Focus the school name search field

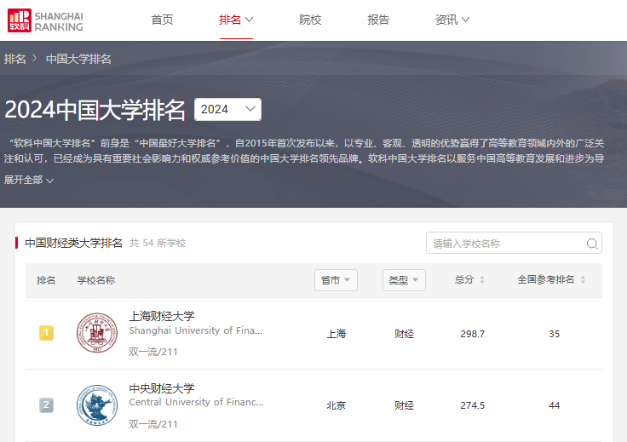pos(514,243)
